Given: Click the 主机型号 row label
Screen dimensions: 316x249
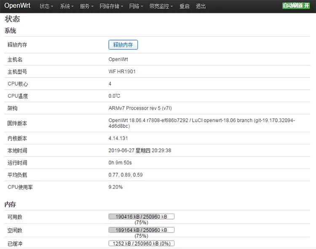Looking at the screenshot, I should pyautogui.click(x=17, y=72).
